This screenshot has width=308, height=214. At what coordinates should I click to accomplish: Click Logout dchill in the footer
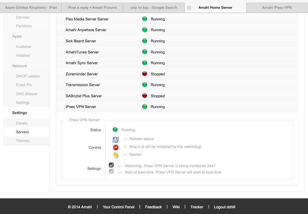224,207
